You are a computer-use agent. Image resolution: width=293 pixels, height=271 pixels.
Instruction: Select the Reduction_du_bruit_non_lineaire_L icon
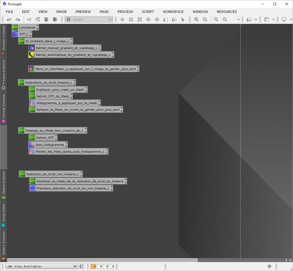coord(51,174)
